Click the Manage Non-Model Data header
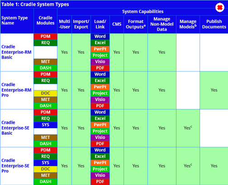This screenshot has height=185, width=228. (x=162, y=24)
